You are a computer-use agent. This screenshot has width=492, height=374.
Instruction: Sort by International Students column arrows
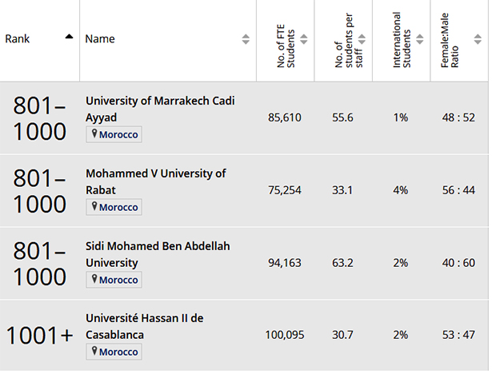[420, 39]
